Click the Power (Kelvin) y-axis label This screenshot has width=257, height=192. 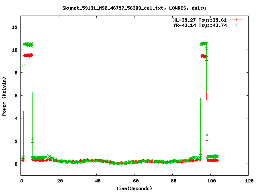coord(4,96)
